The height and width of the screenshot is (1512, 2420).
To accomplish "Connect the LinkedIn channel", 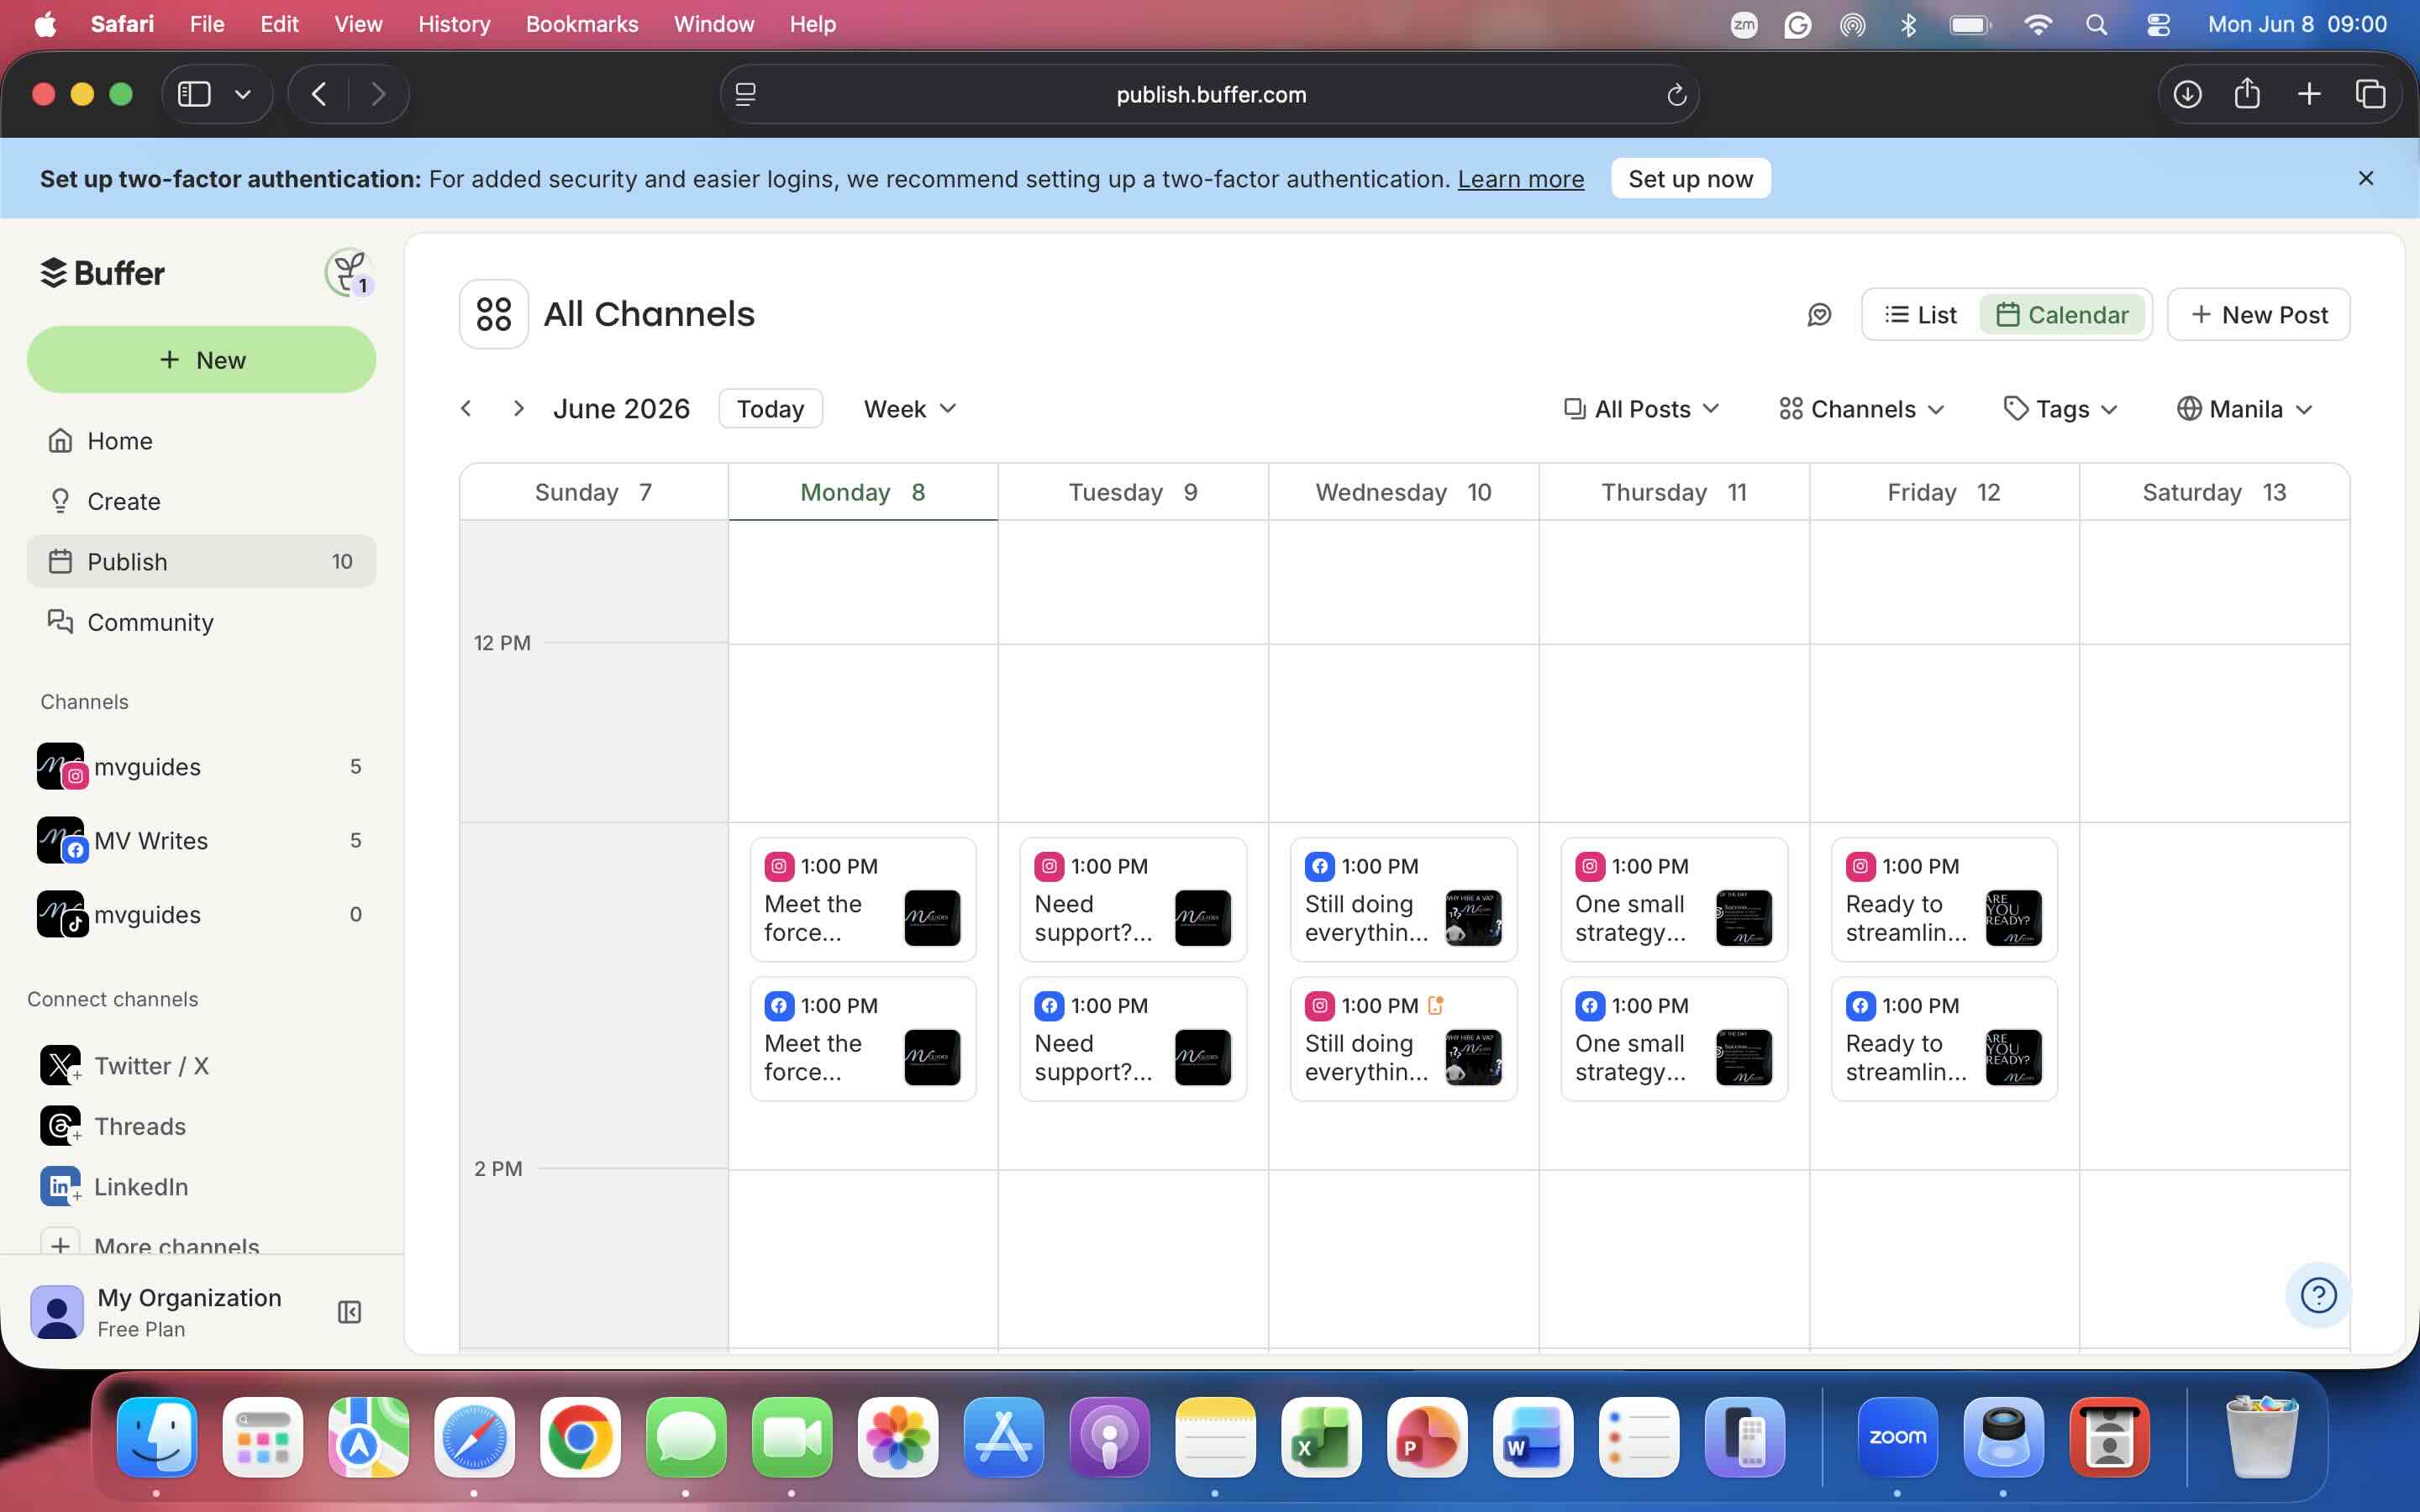I will point(200,1186).
